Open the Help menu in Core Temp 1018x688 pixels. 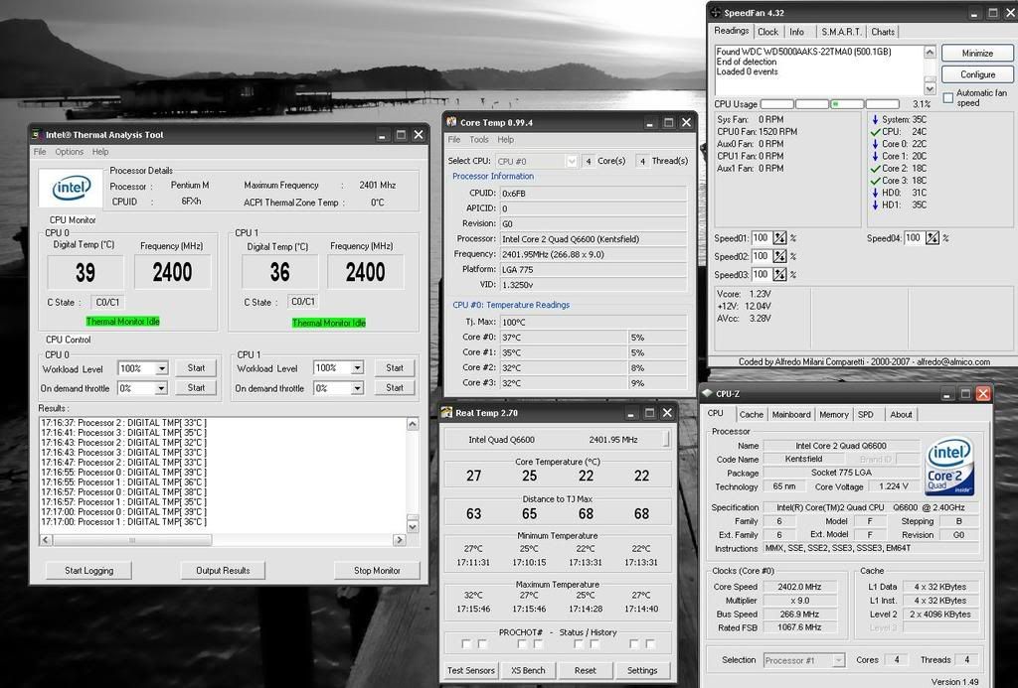pos(506,139)
